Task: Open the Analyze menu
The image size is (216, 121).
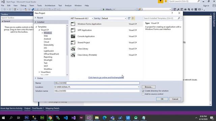Action: point(68,6)
